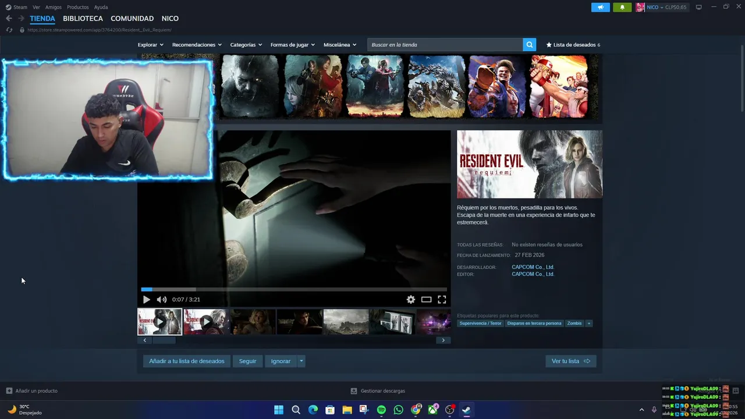Click the NICO profile avatar

point(640,8)
